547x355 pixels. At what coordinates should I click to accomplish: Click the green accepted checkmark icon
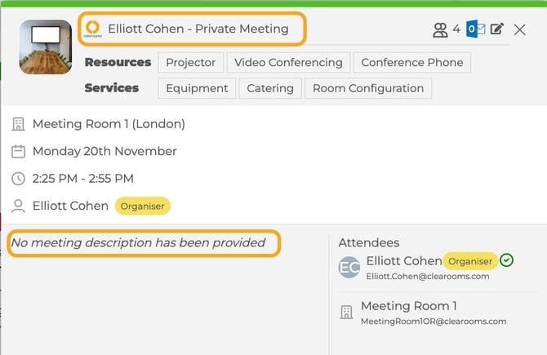pyautogui.click(x=507, y=261)
